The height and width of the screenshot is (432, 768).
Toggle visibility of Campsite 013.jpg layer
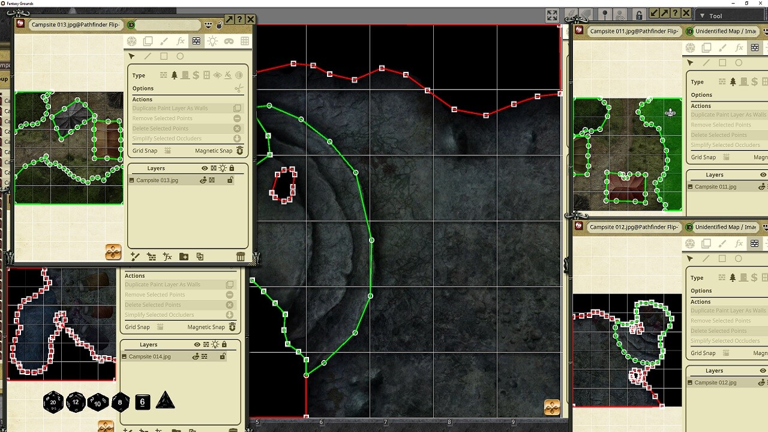tap(203, 180)
